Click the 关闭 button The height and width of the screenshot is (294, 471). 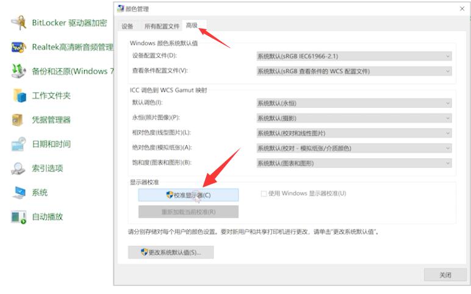(x=445, y=275)
